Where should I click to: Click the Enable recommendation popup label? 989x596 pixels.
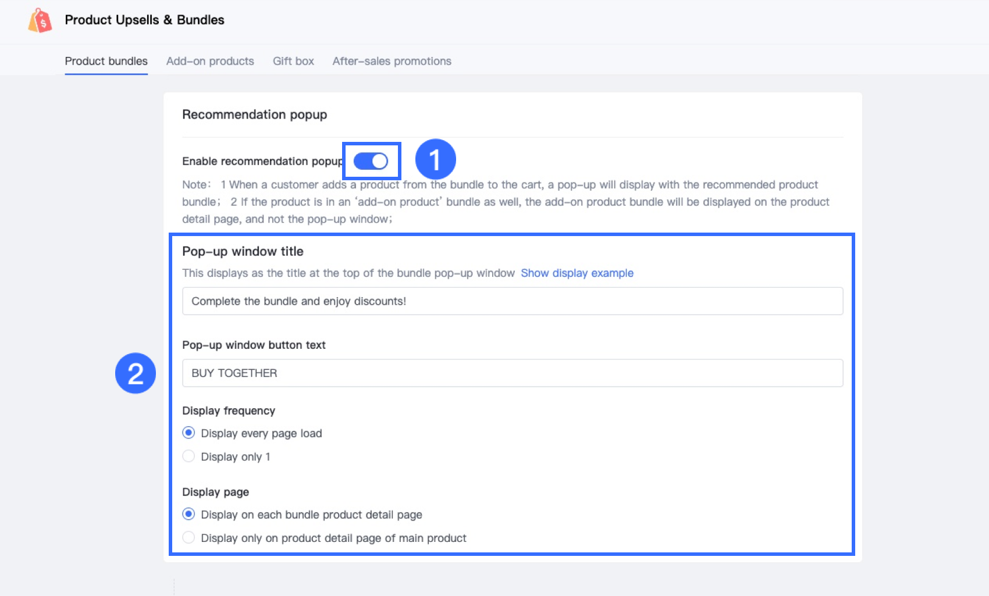[262, 161]
